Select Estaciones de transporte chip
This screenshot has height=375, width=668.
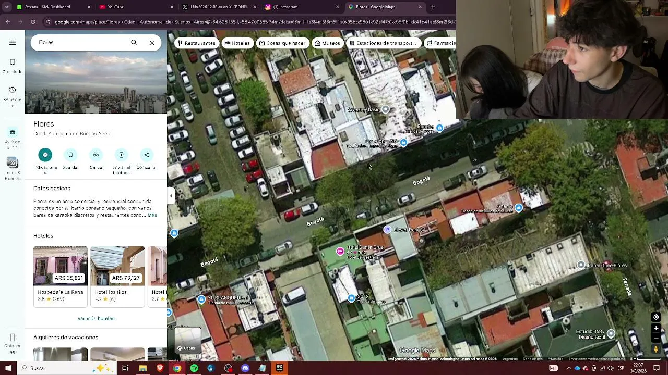[383, 43]
